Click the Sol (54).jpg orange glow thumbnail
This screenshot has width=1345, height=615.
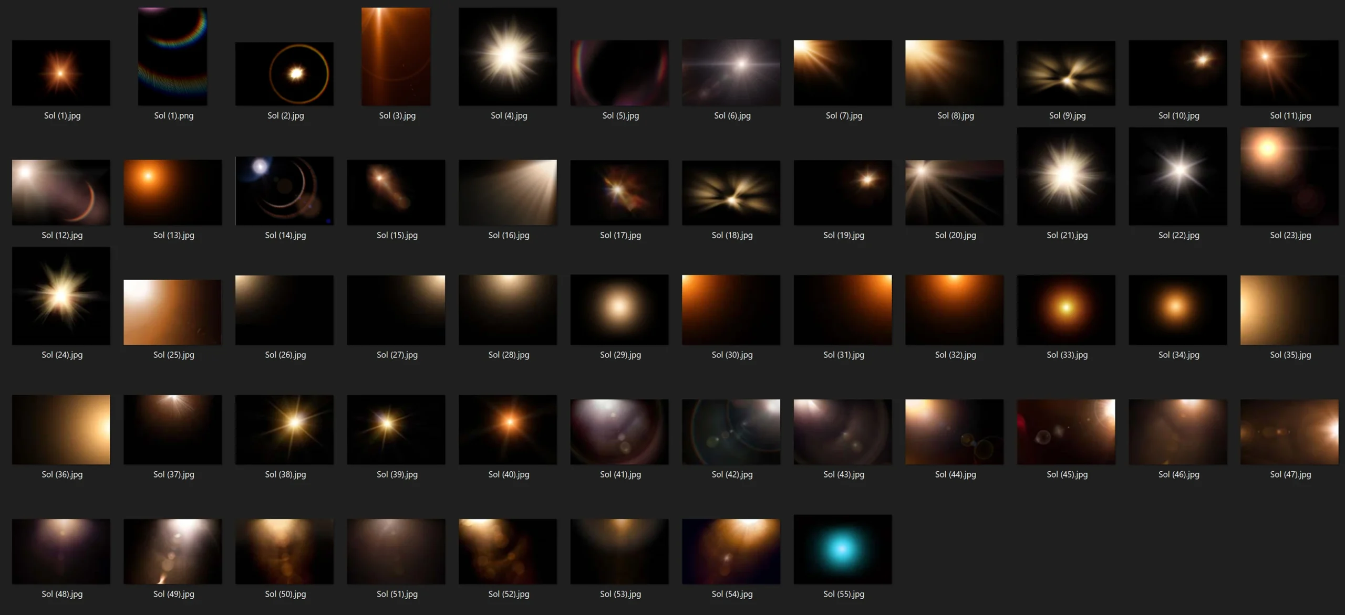point(731,551)
